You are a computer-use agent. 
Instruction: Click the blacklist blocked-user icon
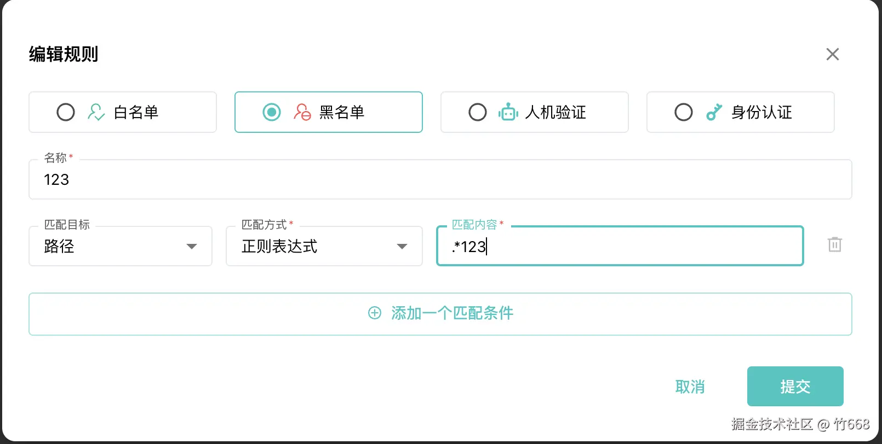[302, 112]
